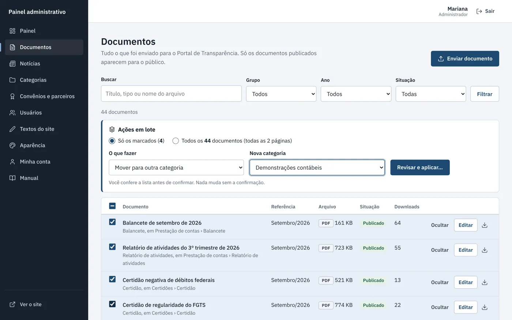The height and width of the screenshot is (320, 512).
Task: Focus the Buscar search input field
Action: tap(171, 94)
